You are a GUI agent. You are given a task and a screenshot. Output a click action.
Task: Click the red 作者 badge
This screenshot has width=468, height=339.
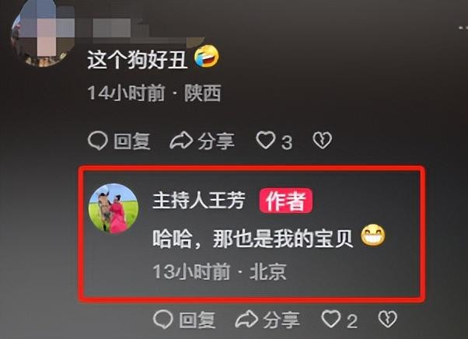point(286,201)
